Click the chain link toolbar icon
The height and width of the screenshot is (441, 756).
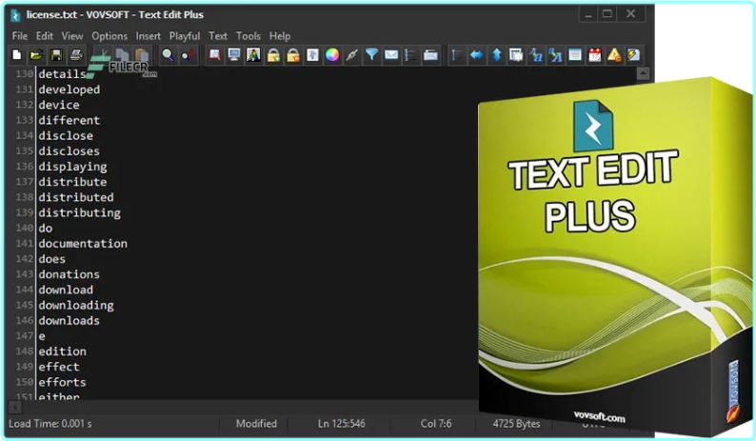point(352,55)
